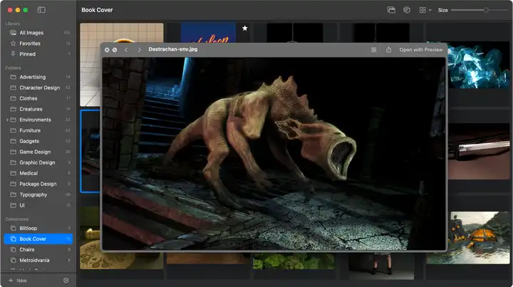Go to the next image in the viewer
The image size is (513, 287).
click(x=139, y=50)
